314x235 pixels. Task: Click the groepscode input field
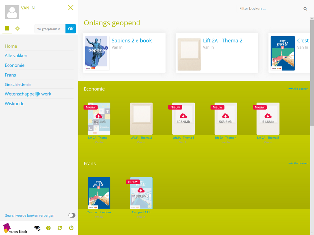(50, 29)
